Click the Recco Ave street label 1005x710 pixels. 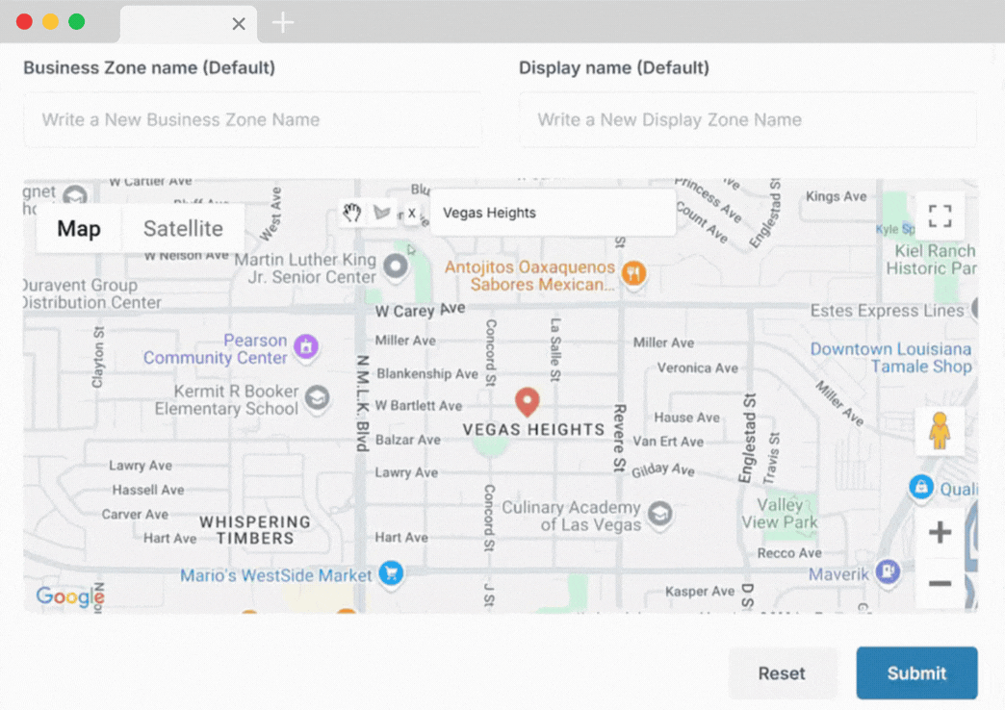789,553
